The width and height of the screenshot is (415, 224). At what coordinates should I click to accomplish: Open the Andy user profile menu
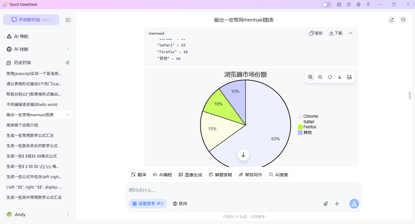point(38,215)
